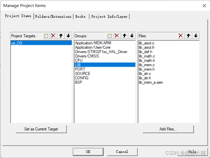Select file lib_str.c
The height and width of the screenshot is (158, 210).
click(169, 74)
